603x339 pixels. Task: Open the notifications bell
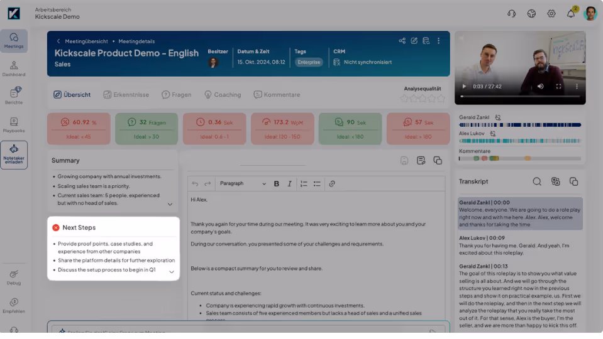click(x=571, y=13)
